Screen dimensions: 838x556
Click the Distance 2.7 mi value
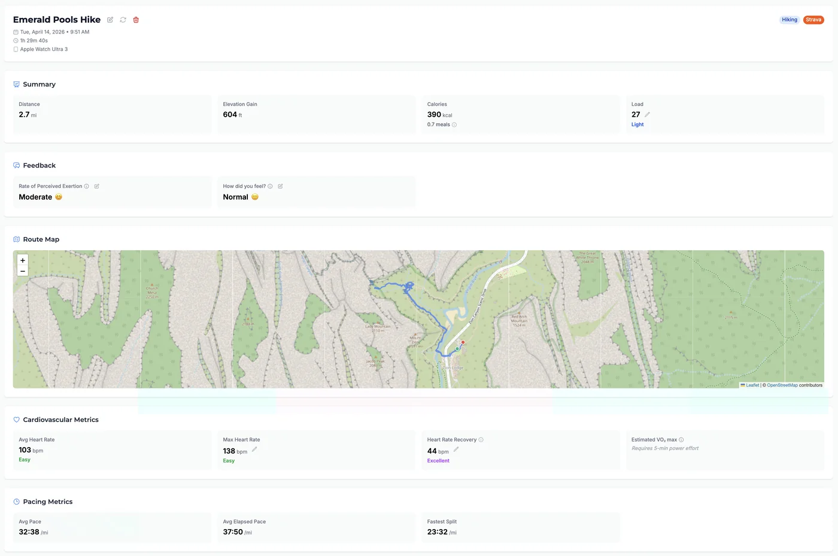(28, 114)
